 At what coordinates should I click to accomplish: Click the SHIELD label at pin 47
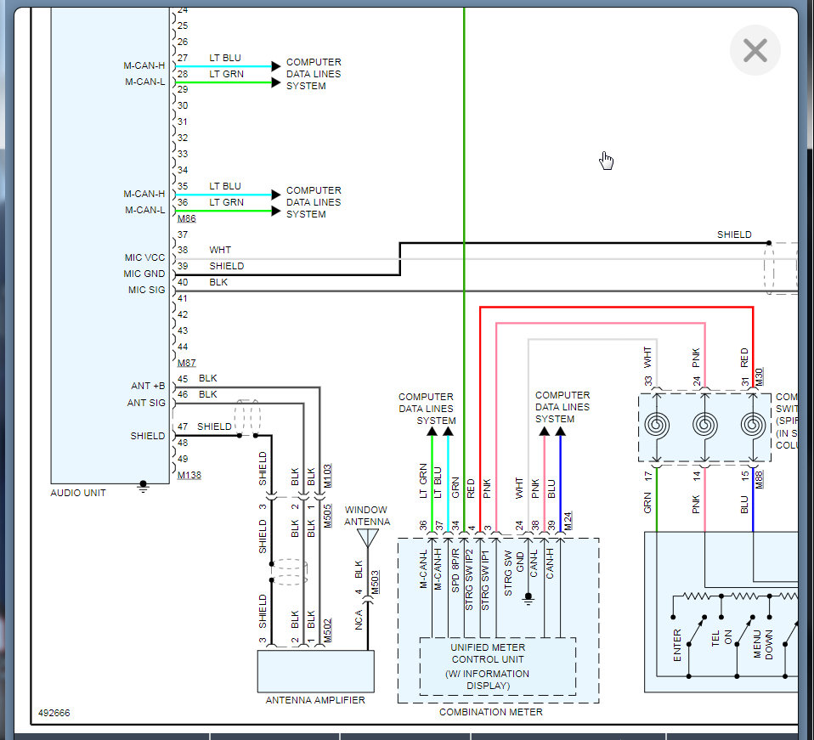[214, 426]
